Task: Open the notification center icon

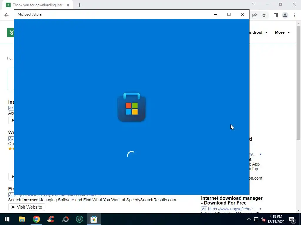Action: [292, 219]
